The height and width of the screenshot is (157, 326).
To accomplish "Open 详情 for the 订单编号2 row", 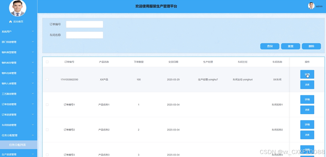I will point(307,124).
